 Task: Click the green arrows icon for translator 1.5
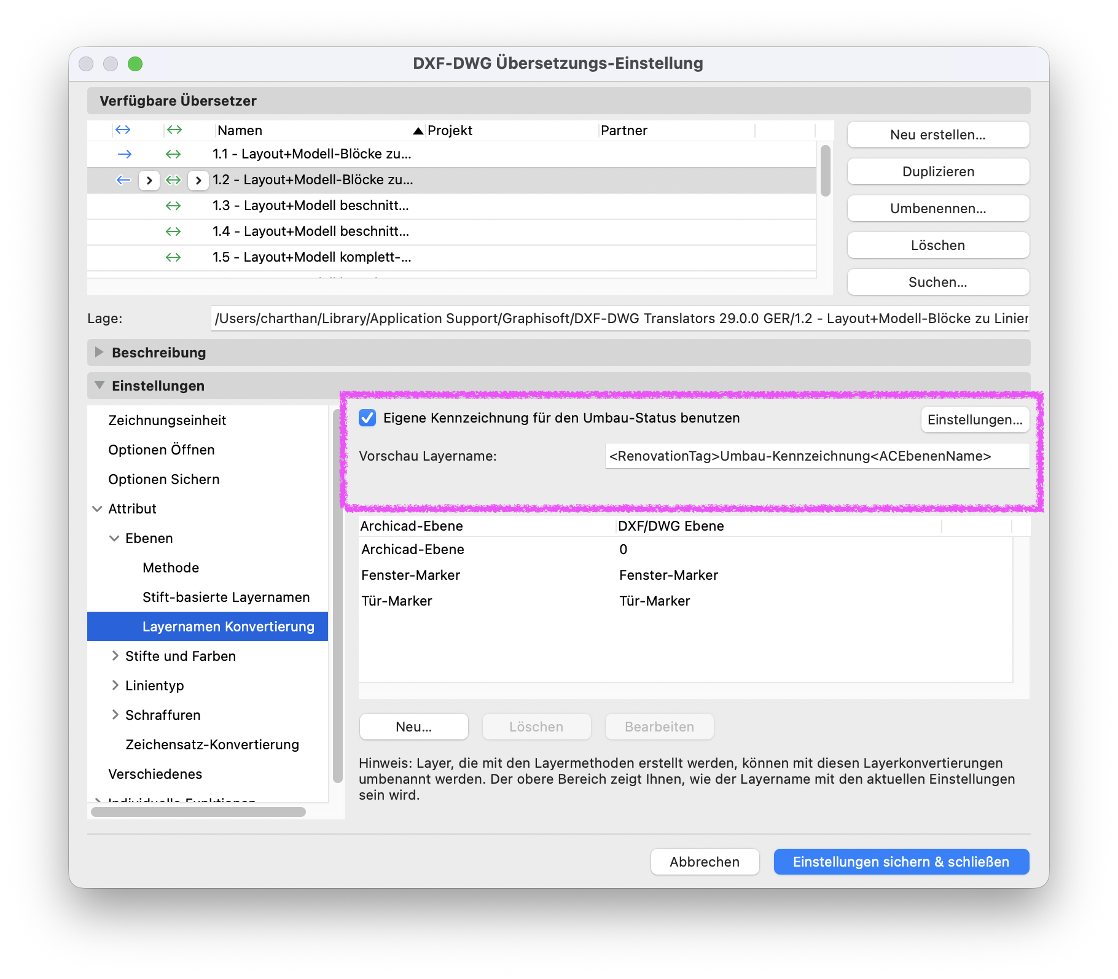(x=173, y=257)
